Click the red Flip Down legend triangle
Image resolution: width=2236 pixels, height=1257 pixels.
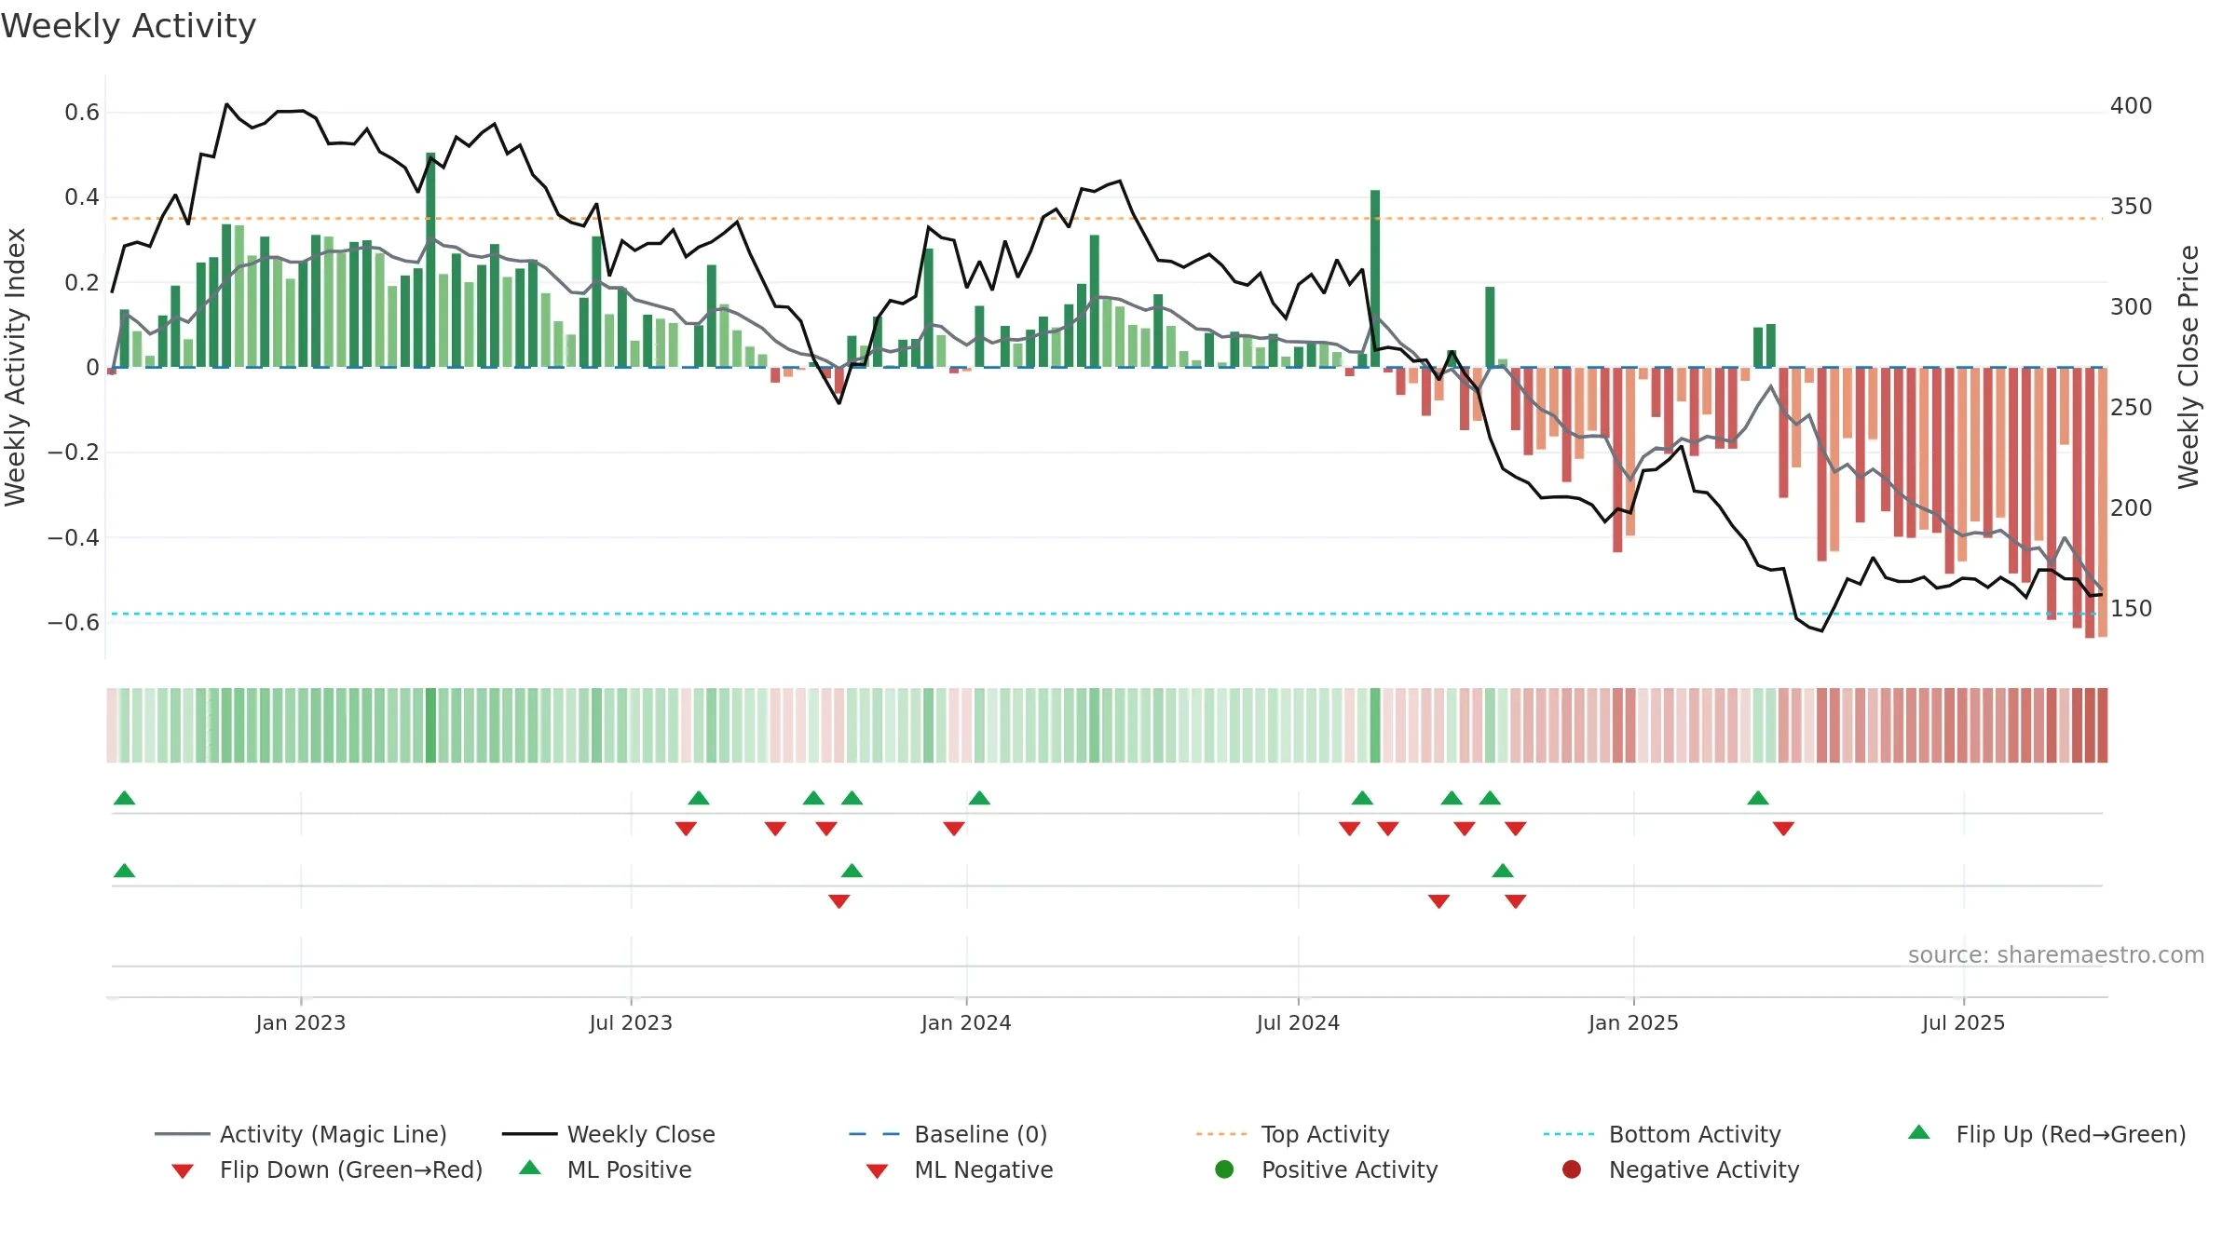(183, 1171)
